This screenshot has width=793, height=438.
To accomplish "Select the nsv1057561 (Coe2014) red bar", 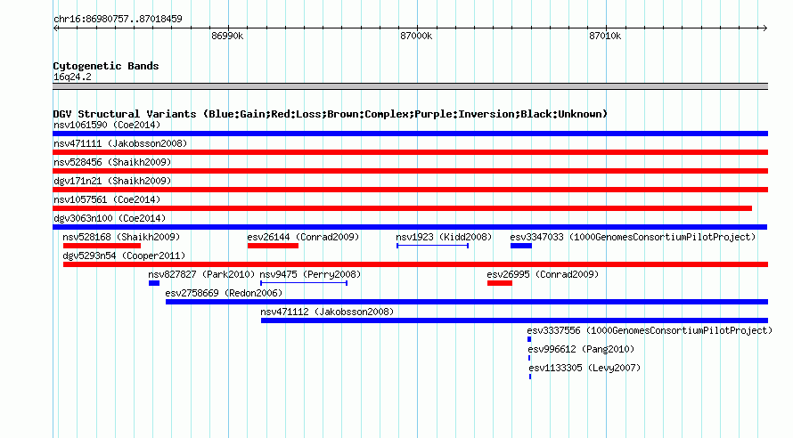I will 403,208.
